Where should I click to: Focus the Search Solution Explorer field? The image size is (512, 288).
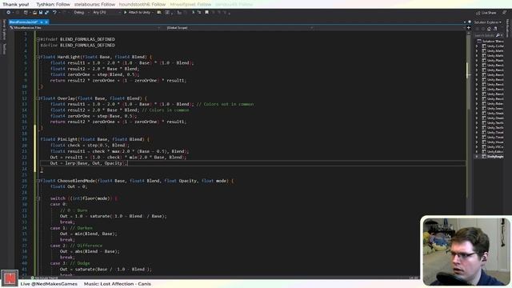[x=485, y=35]
